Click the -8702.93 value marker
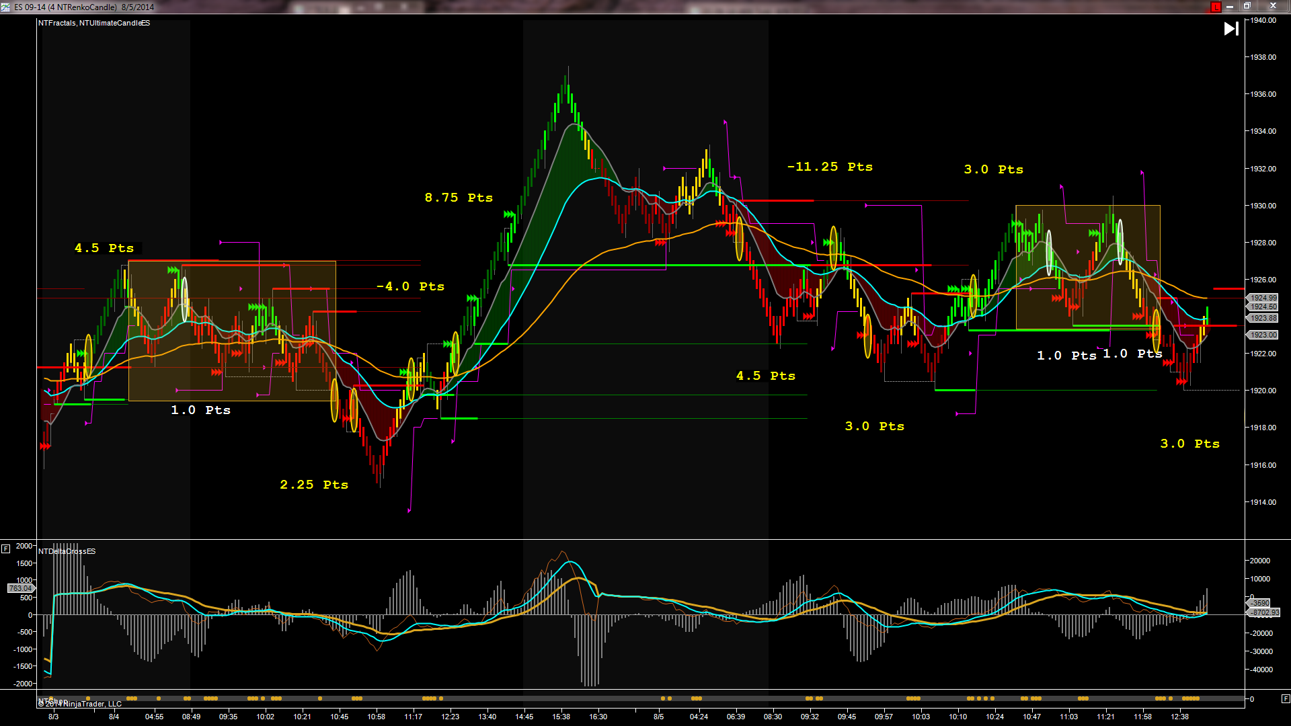Screen dimensions: 1291x726 [1265, 612]
